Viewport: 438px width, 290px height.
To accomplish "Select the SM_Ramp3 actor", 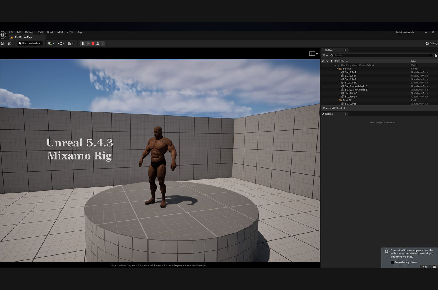I will point(379,97).
